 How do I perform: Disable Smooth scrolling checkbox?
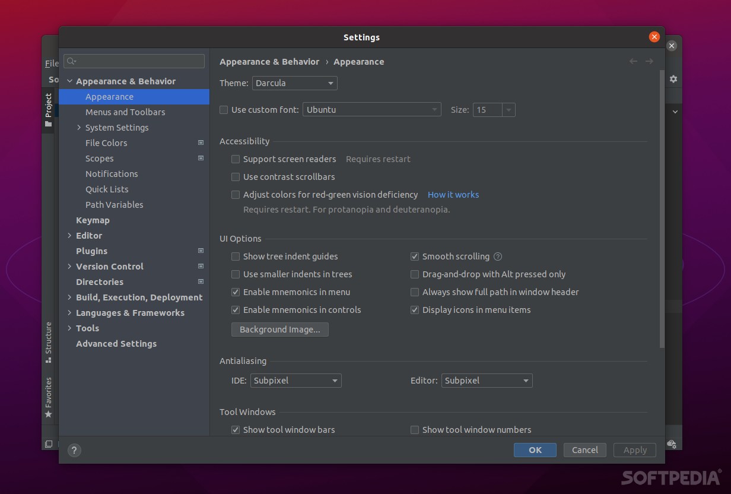[415, 256]
